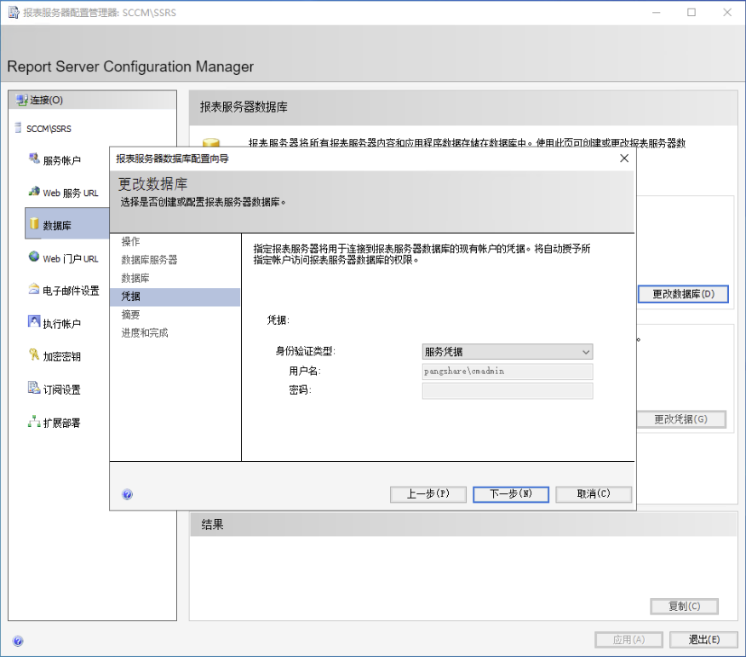Select the 进度和完成 wizard step
Viewport: 746px width, 657px height.
(145, 333)
